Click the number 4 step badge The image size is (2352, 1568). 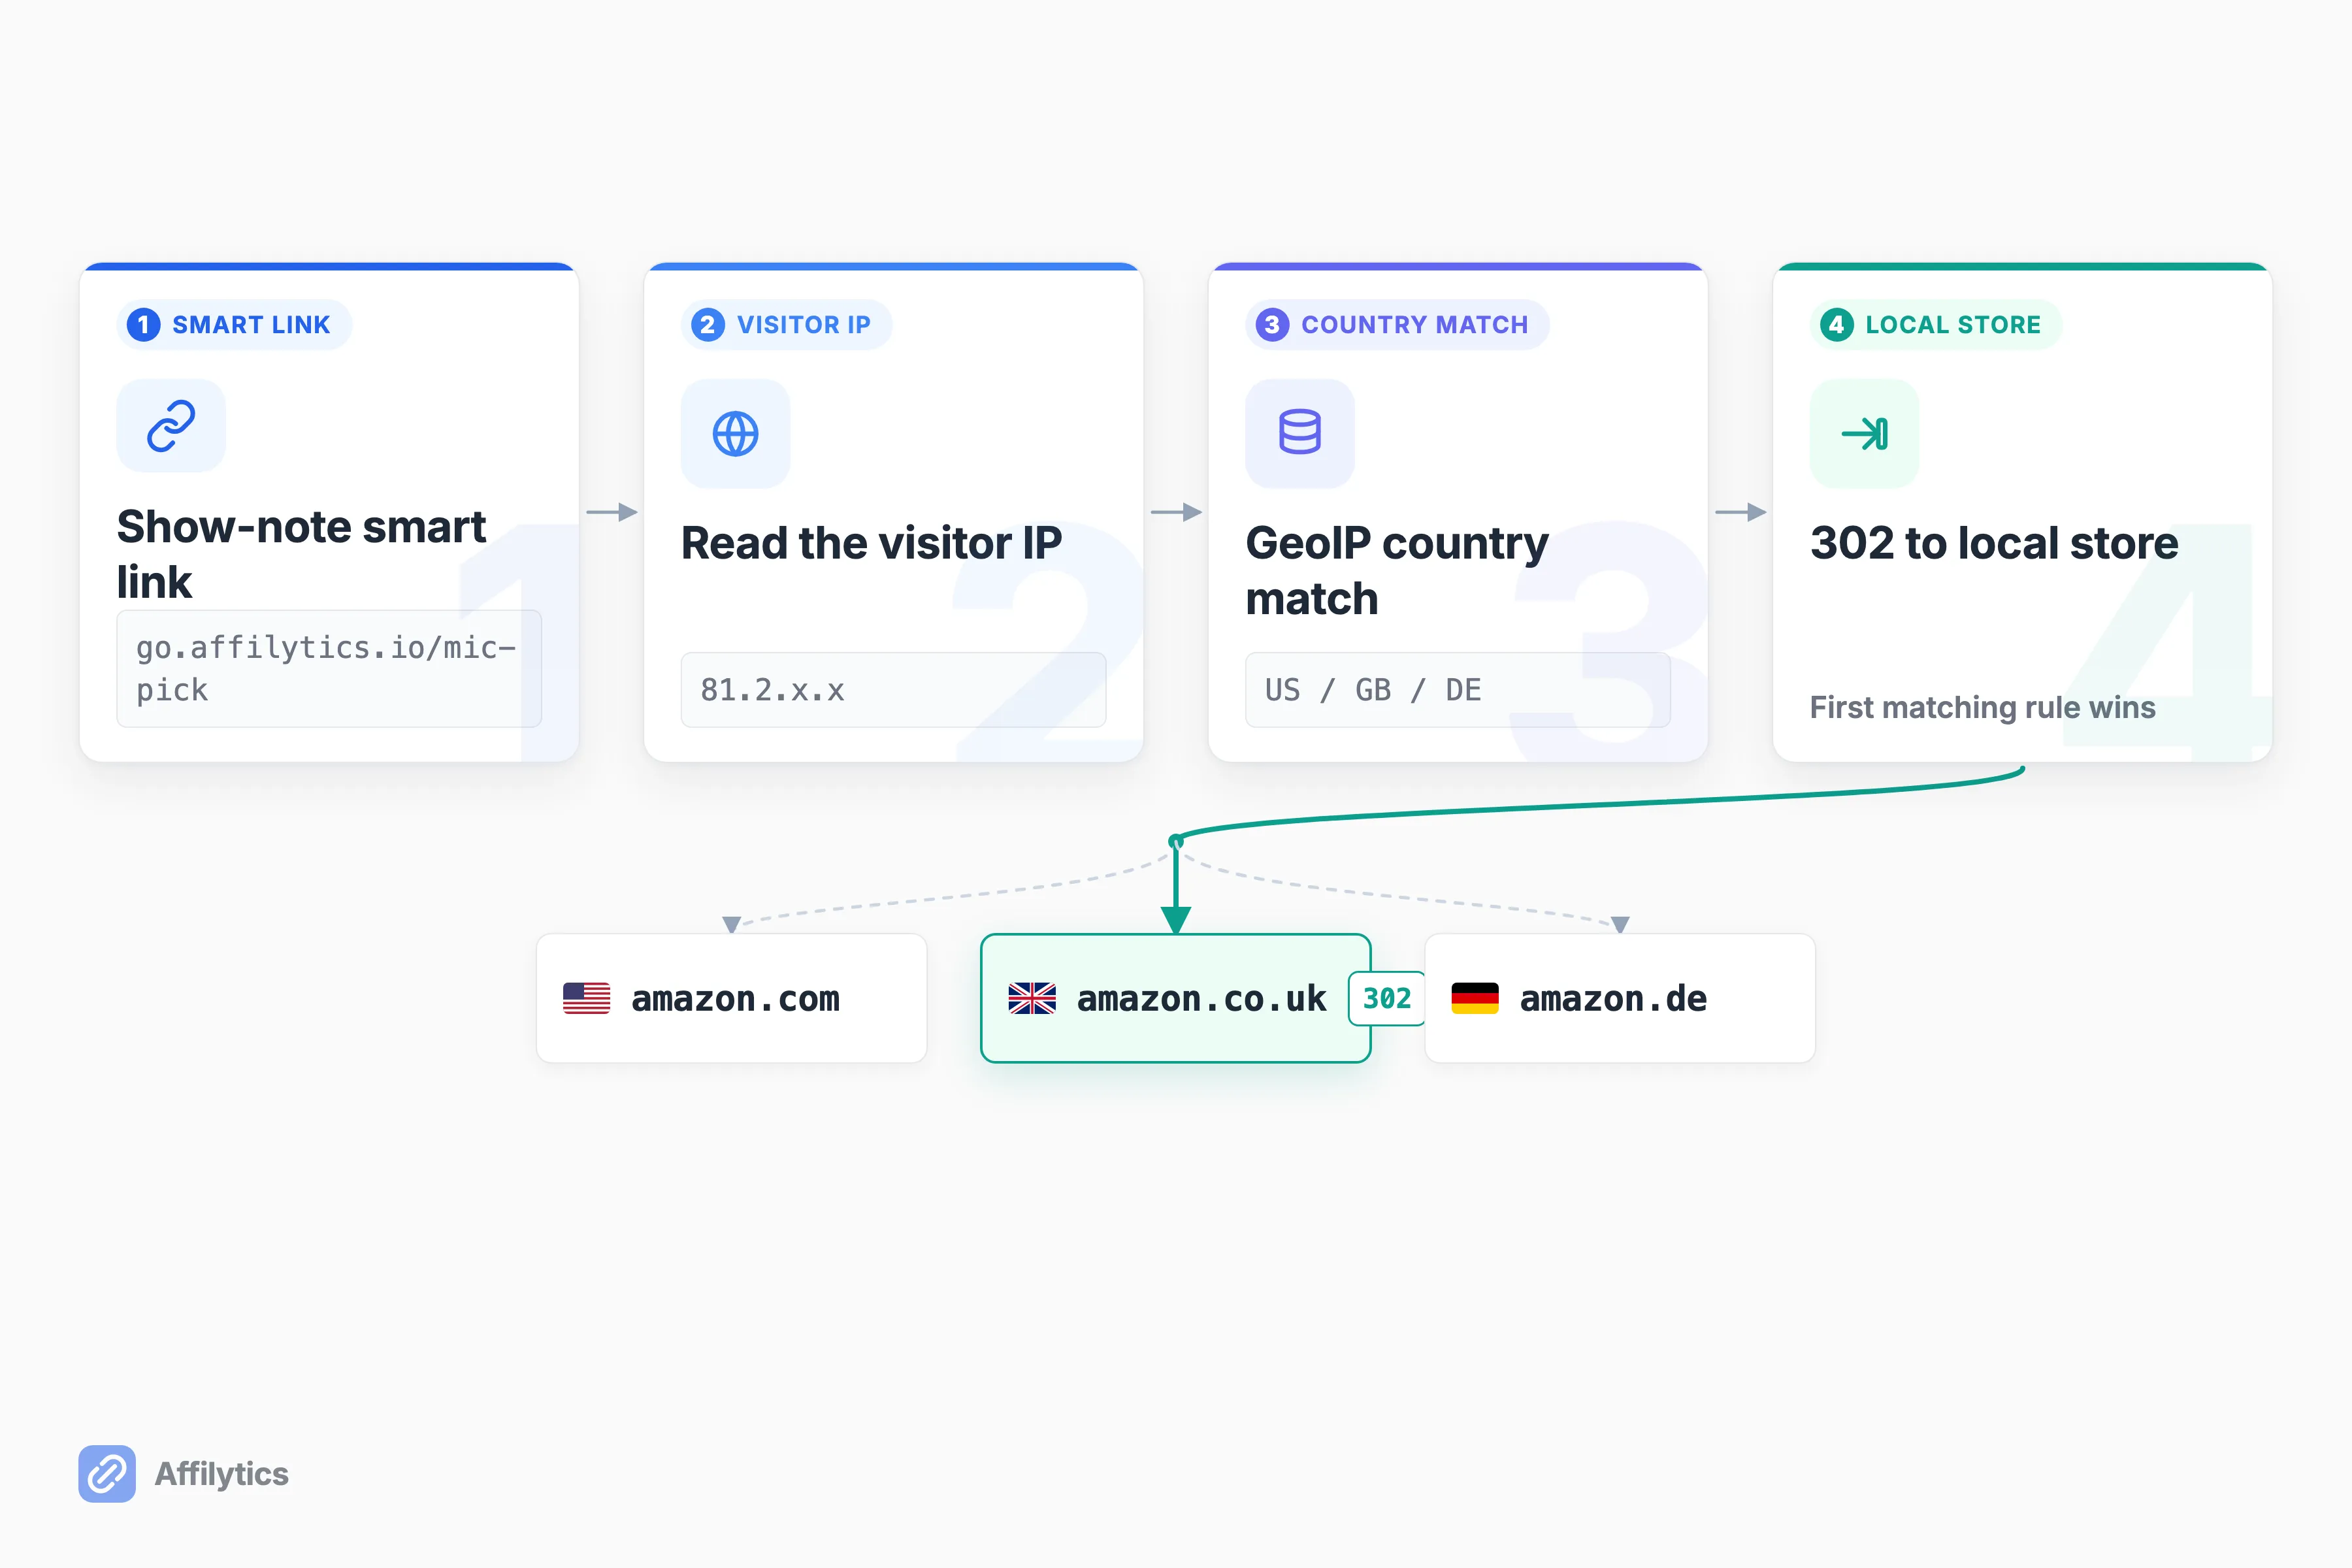(x=1836, y=325)
